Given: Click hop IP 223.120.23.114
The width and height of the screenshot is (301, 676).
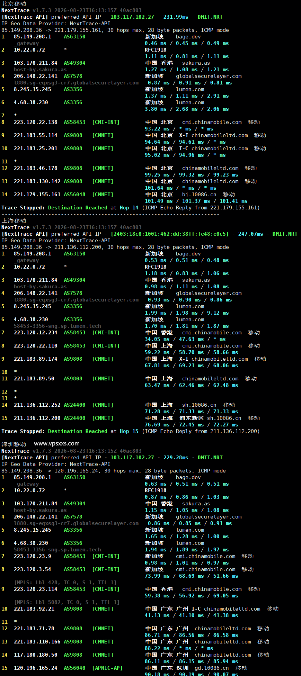Looking at the screenshot, I should 36,589.
